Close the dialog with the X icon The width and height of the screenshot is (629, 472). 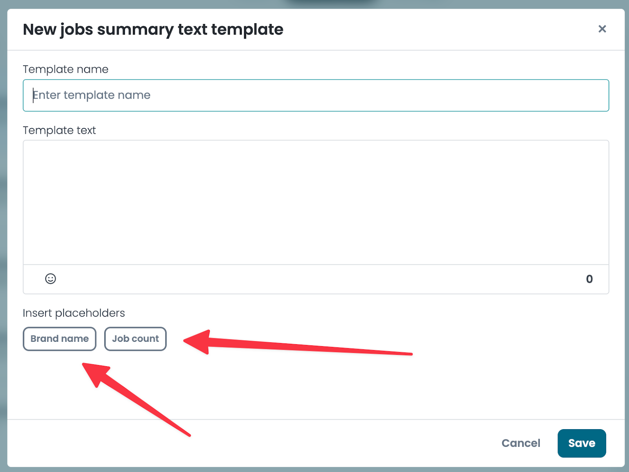(x=602, y=29)
